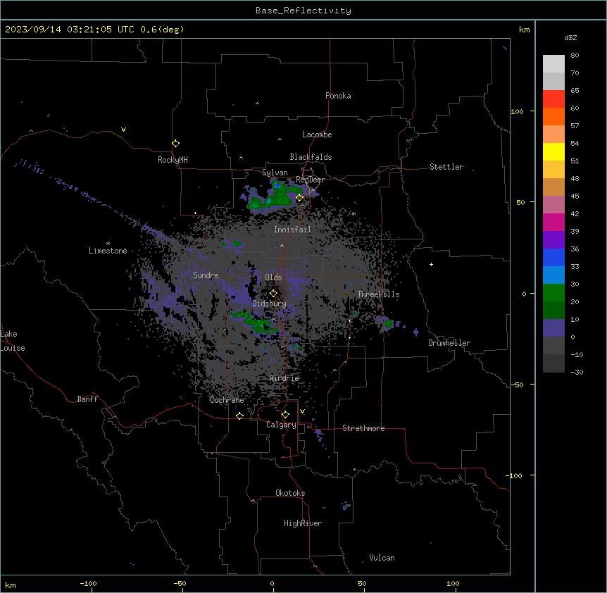Click the Okotoks label
The image size is (607, 593).
[290, 493]
